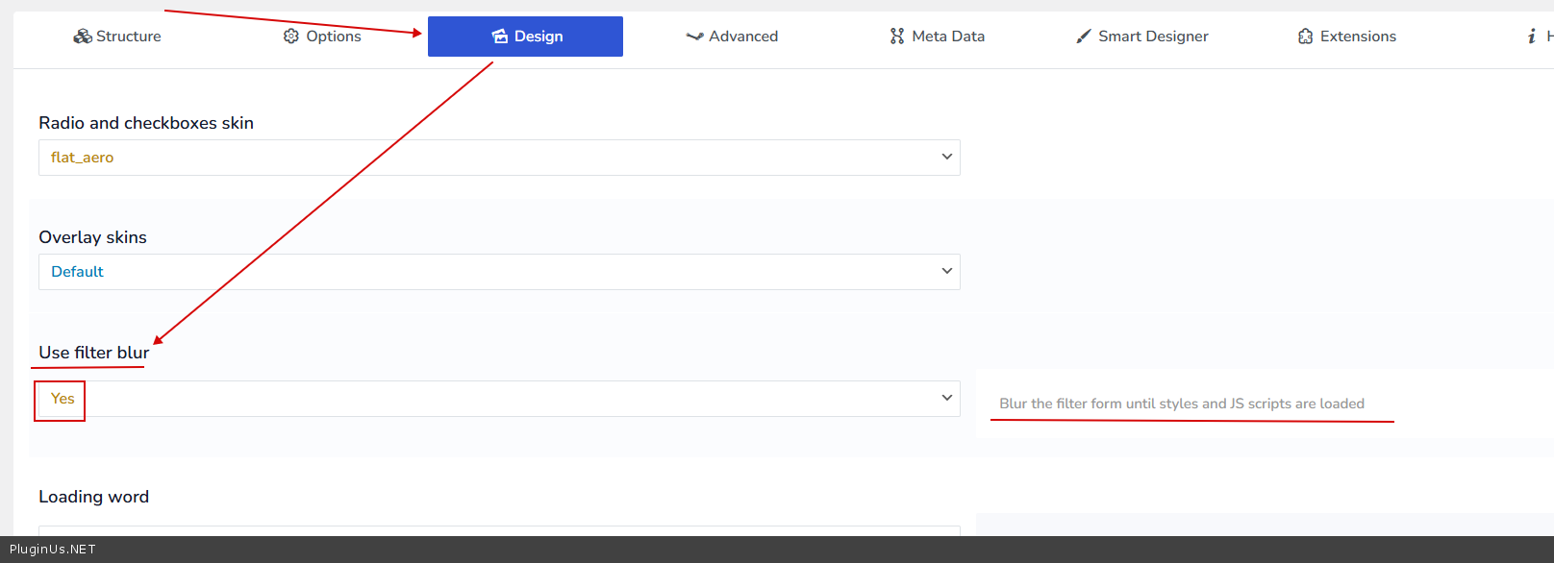Expand the Use filter blur dropdown

tap(499, 399)
